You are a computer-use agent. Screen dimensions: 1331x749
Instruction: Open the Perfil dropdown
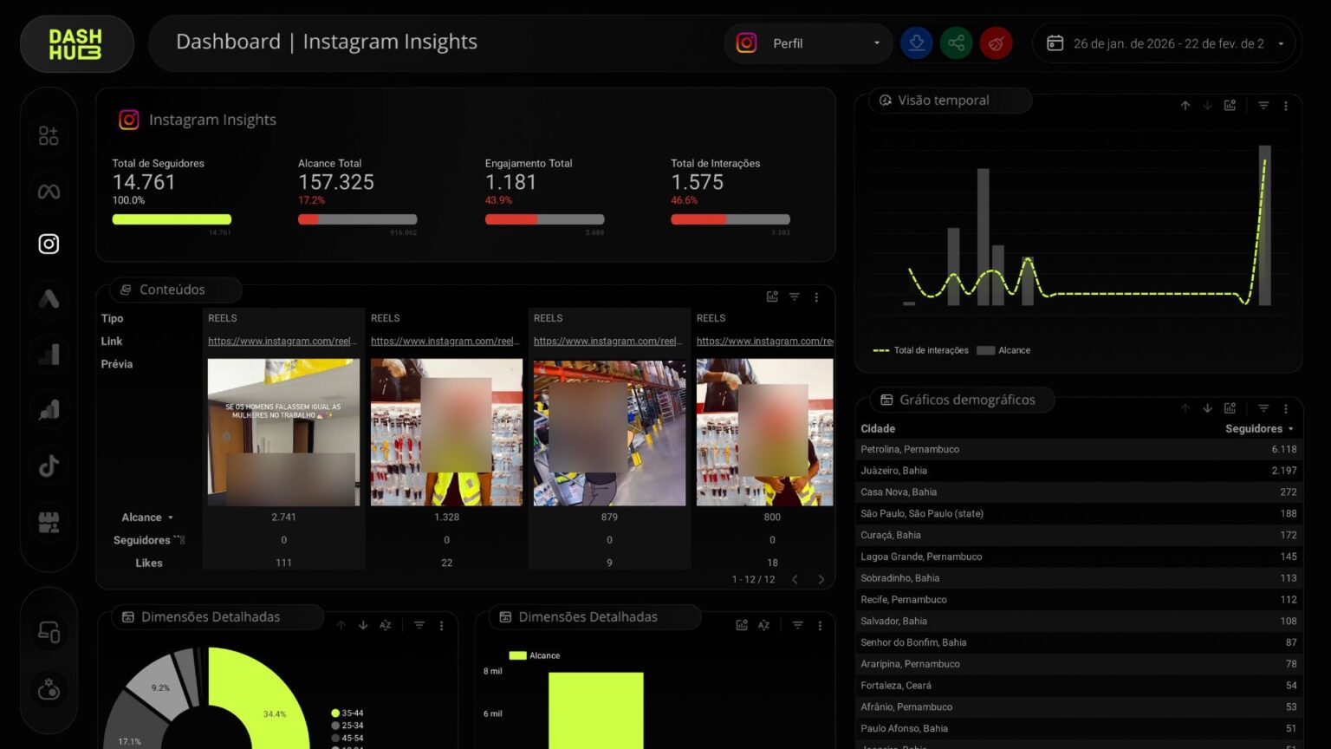(808, 42)
